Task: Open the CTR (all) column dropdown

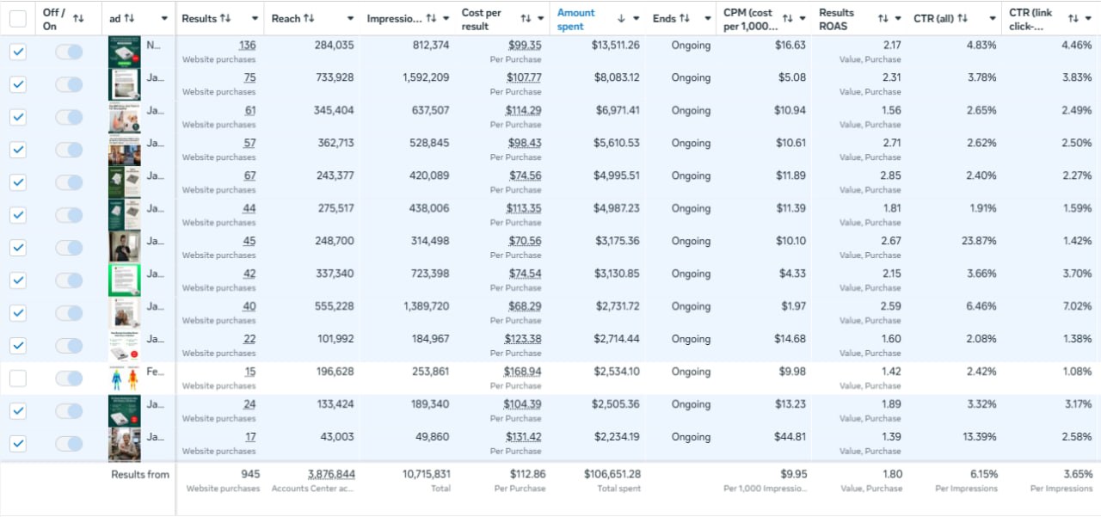Action: coord(993,18)
